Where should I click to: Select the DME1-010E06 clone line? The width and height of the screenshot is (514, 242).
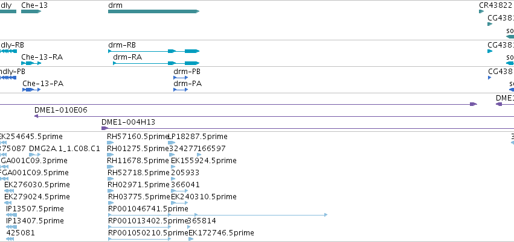pos(274,116)
